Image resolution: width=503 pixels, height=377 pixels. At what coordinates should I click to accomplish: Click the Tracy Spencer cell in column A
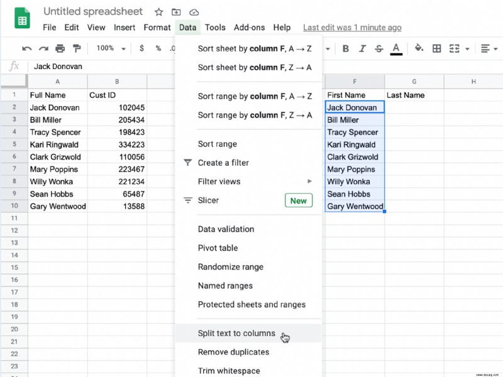click(x=58, y=132)
